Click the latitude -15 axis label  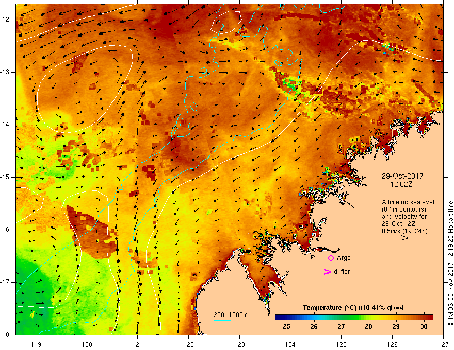[x=6, y=177]
